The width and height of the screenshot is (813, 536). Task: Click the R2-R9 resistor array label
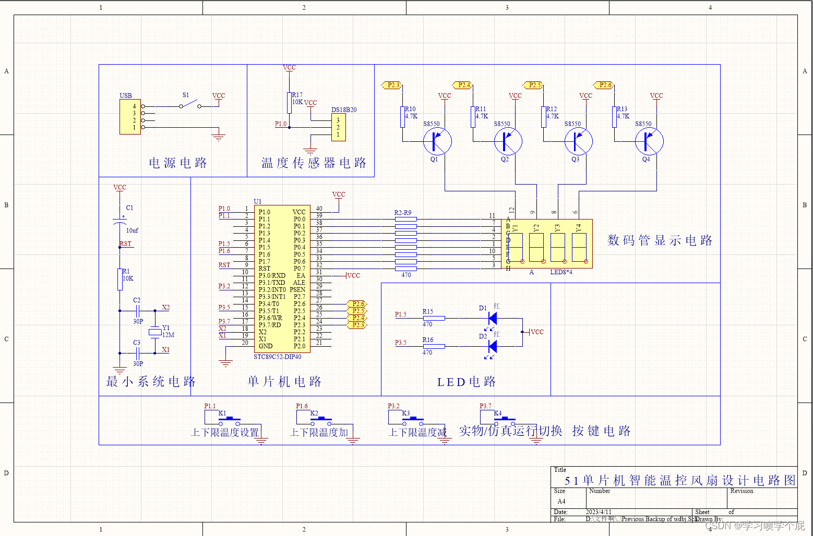[x=403, y=213]
